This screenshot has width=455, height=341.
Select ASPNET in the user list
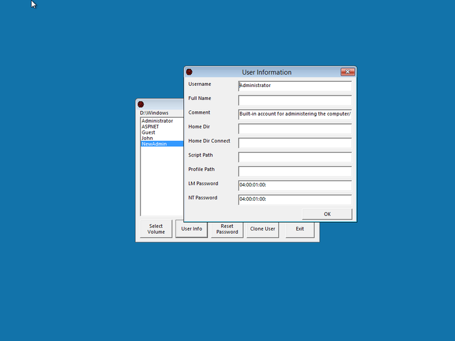tap(162, 127)
